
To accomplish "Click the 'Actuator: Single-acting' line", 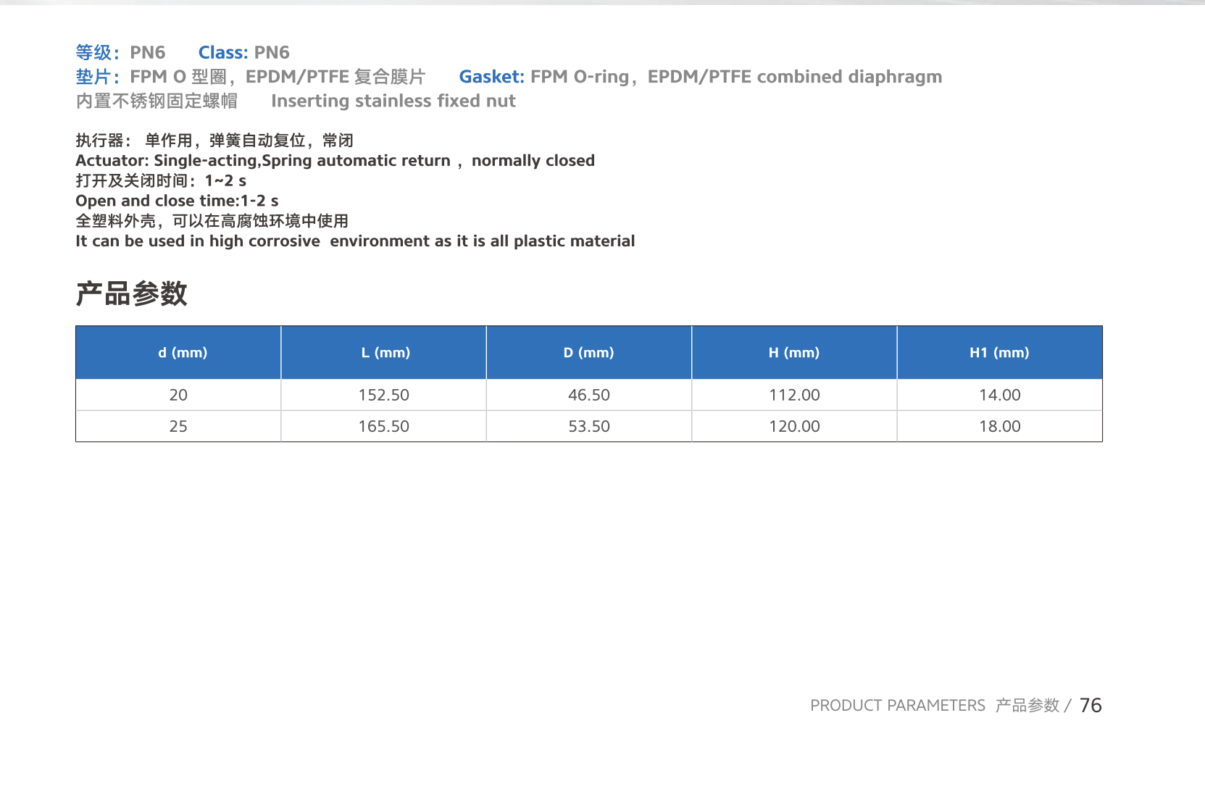I will pos(335,161).
